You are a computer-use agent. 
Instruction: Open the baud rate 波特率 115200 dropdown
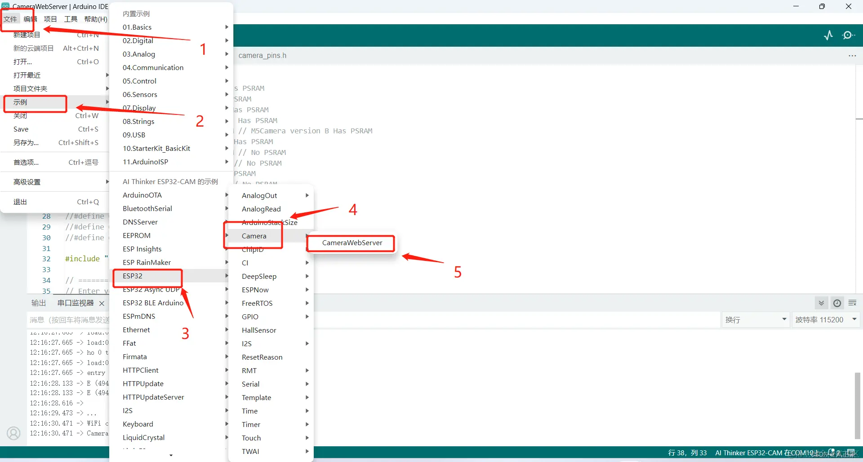pos(826,320)
